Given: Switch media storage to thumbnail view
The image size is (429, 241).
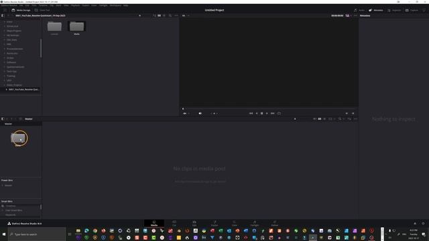Looking at the screenshot, I should click(x=160, y=15).
